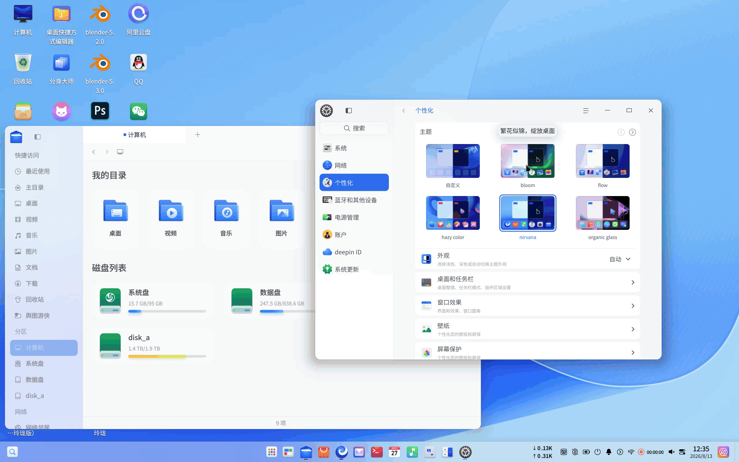Add a new tab in file manager
The height and width of the screenshot is (462, 739).
(197, 135)
